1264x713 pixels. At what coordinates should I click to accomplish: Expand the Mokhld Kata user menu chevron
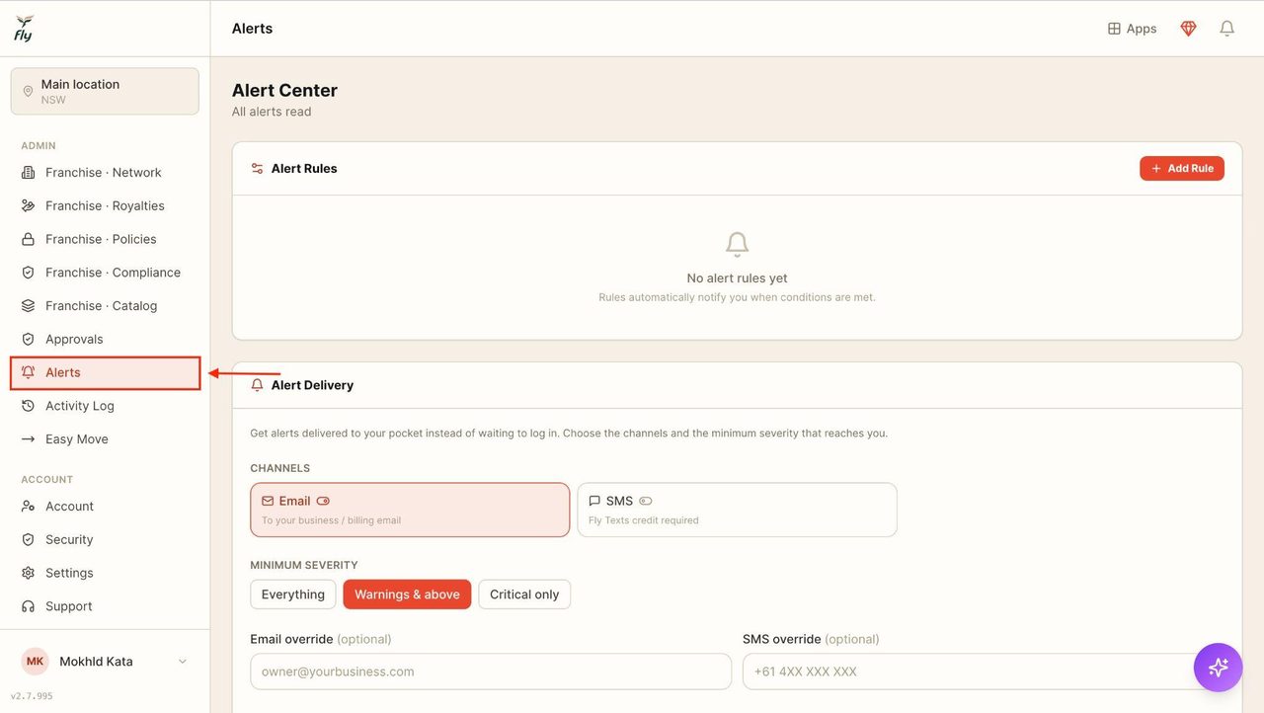pyautogui.click(x=183, y=662)
